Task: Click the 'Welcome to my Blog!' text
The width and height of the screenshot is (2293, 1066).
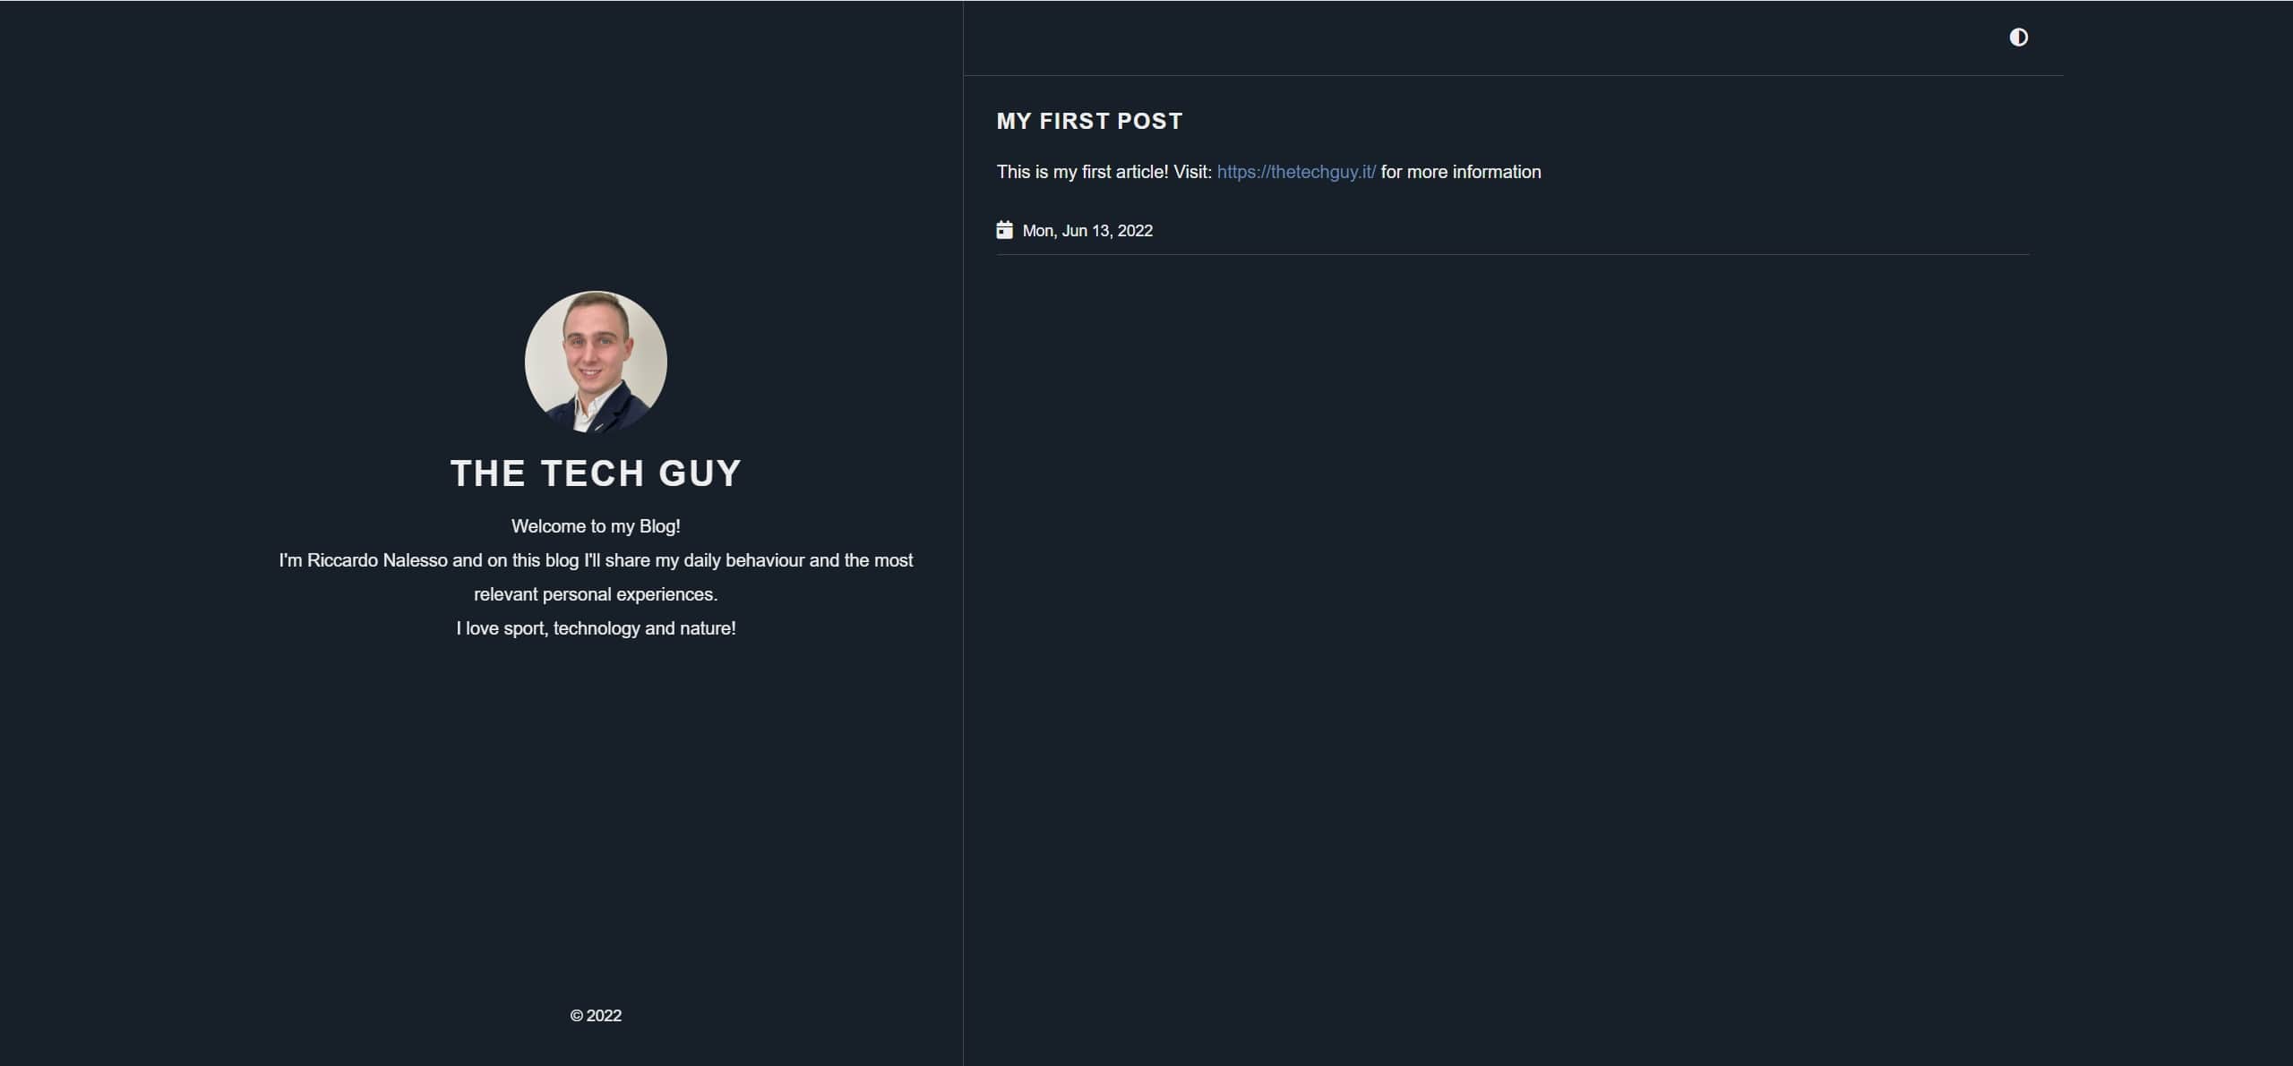Action: [596, 526]
